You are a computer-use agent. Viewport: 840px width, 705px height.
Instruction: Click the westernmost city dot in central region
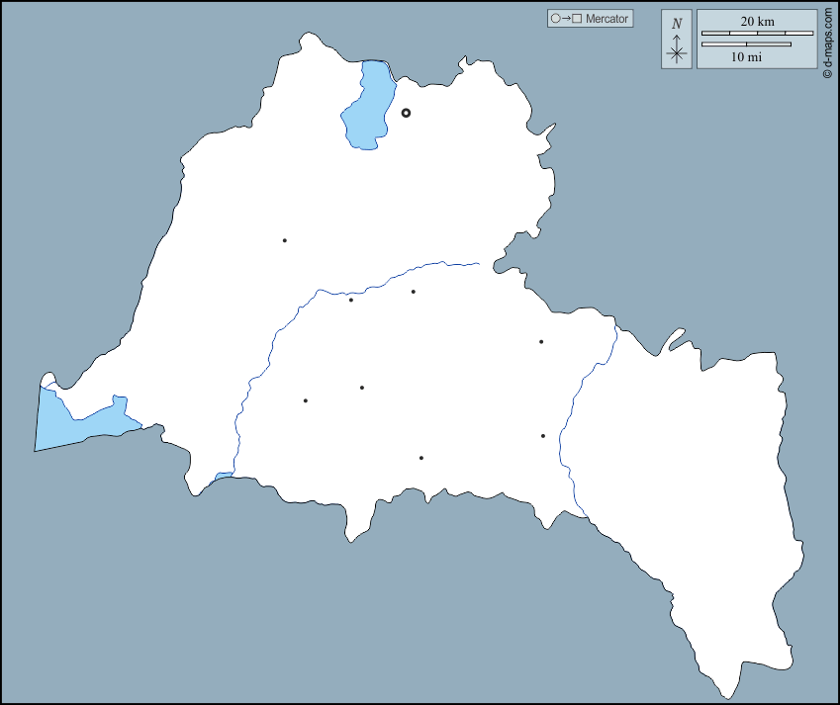[x=306, y=400]
